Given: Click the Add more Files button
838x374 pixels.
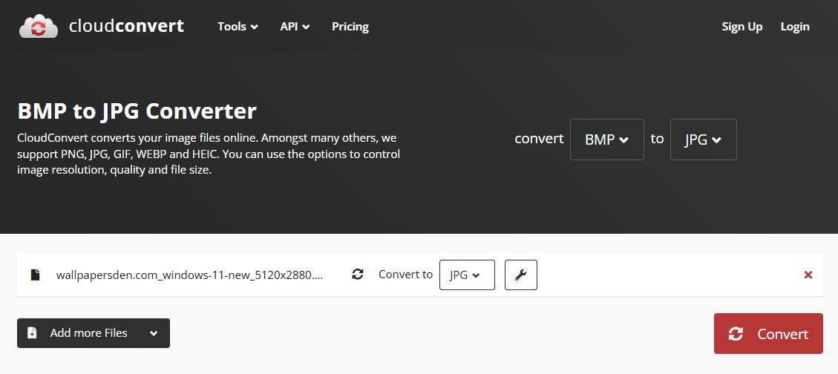Looking at the screenshot, I should tap(94, 333).
